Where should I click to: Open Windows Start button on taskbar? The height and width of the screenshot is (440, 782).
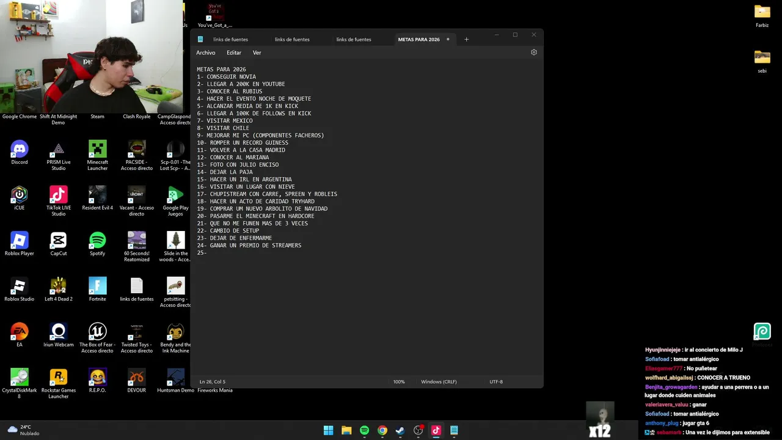click(328, 430)
